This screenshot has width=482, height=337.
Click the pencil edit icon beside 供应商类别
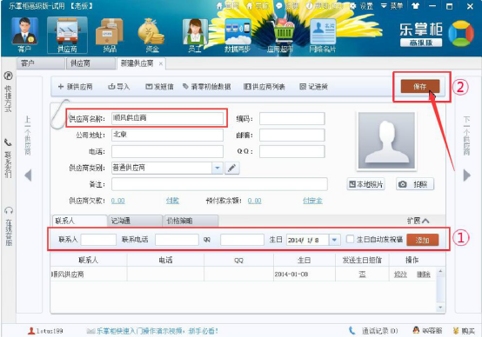(232, 168)
